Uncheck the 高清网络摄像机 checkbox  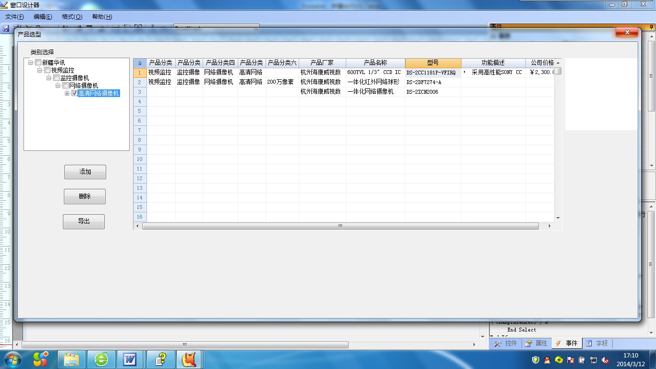(74, 93)
